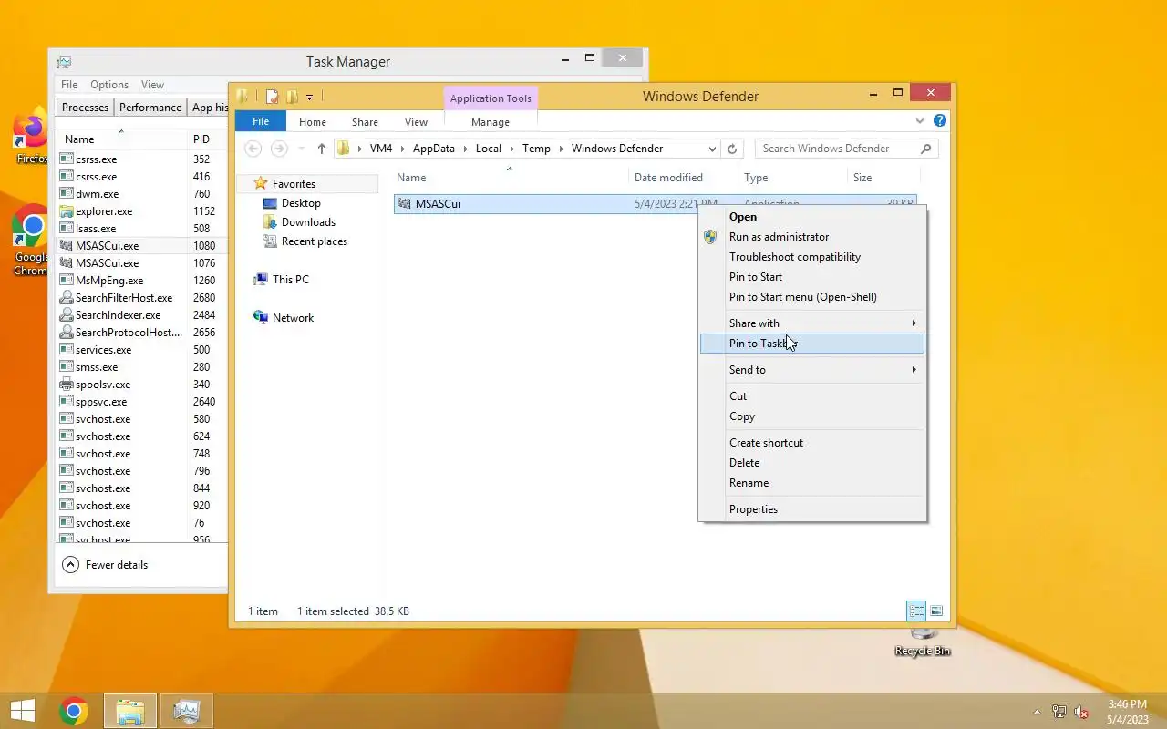Click New folder icon in quick access toolbar

[x=292, y=96]
